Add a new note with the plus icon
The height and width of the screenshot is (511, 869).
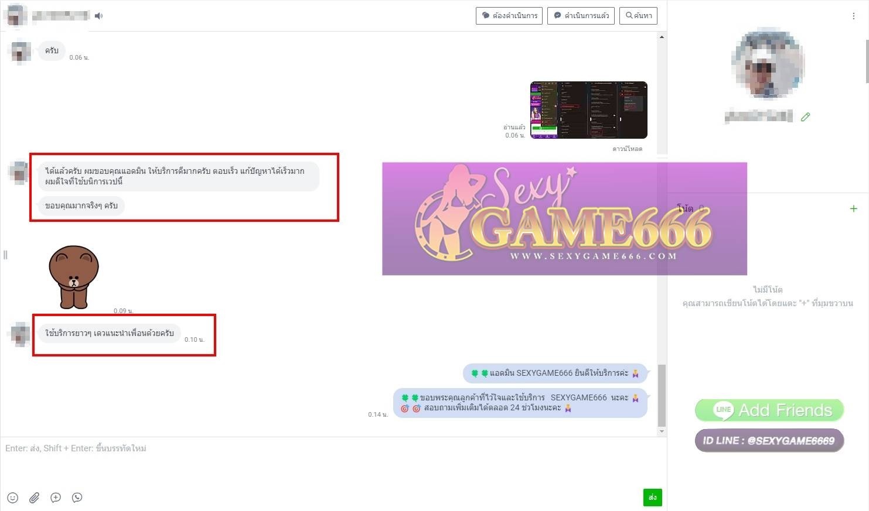(853, 208)
